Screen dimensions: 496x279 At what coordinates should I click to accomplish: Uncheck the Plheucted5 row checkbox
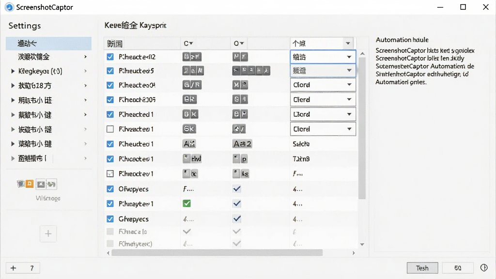click(110, 71)
